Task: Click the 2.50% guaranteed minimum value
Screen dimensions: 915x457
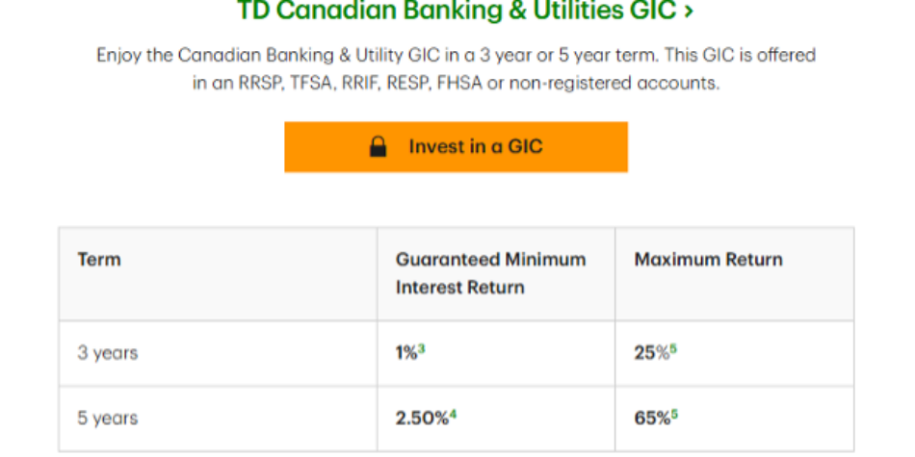Action: 421,419
